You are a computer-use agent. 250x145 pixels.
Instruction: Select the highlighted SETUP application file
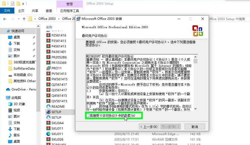point(56,112)
